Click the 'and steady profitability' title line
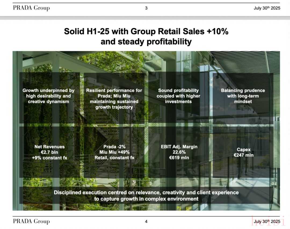 click(x=146, y=42)
